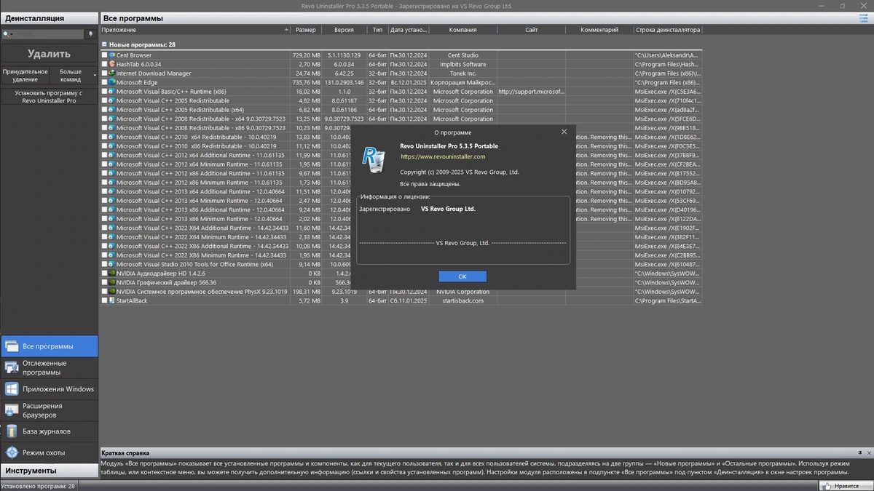
Task: Click the http://support.microsof... site cell
Action: click(531, 92)
